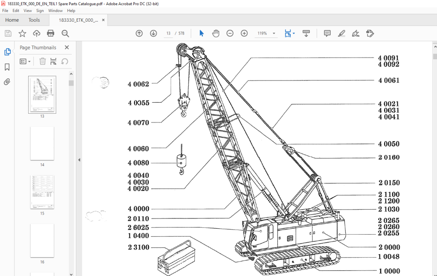Zoom in with the plus icon
Screen dimensions: 437x276
point(244,33)
